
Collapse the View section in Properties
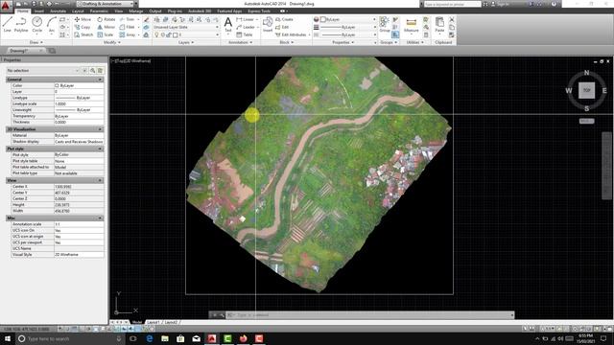(x=100, y=181)
